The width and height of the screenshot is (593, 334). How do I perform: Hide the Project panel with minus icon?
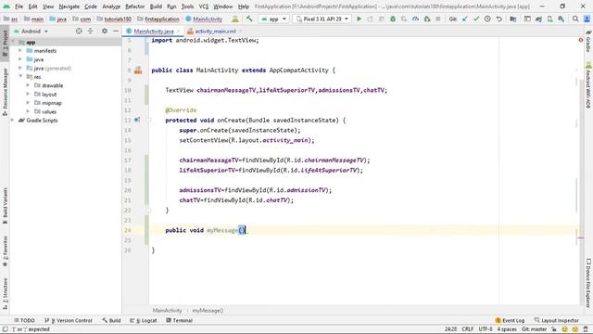pyautogui.click(x=116, y=31)
